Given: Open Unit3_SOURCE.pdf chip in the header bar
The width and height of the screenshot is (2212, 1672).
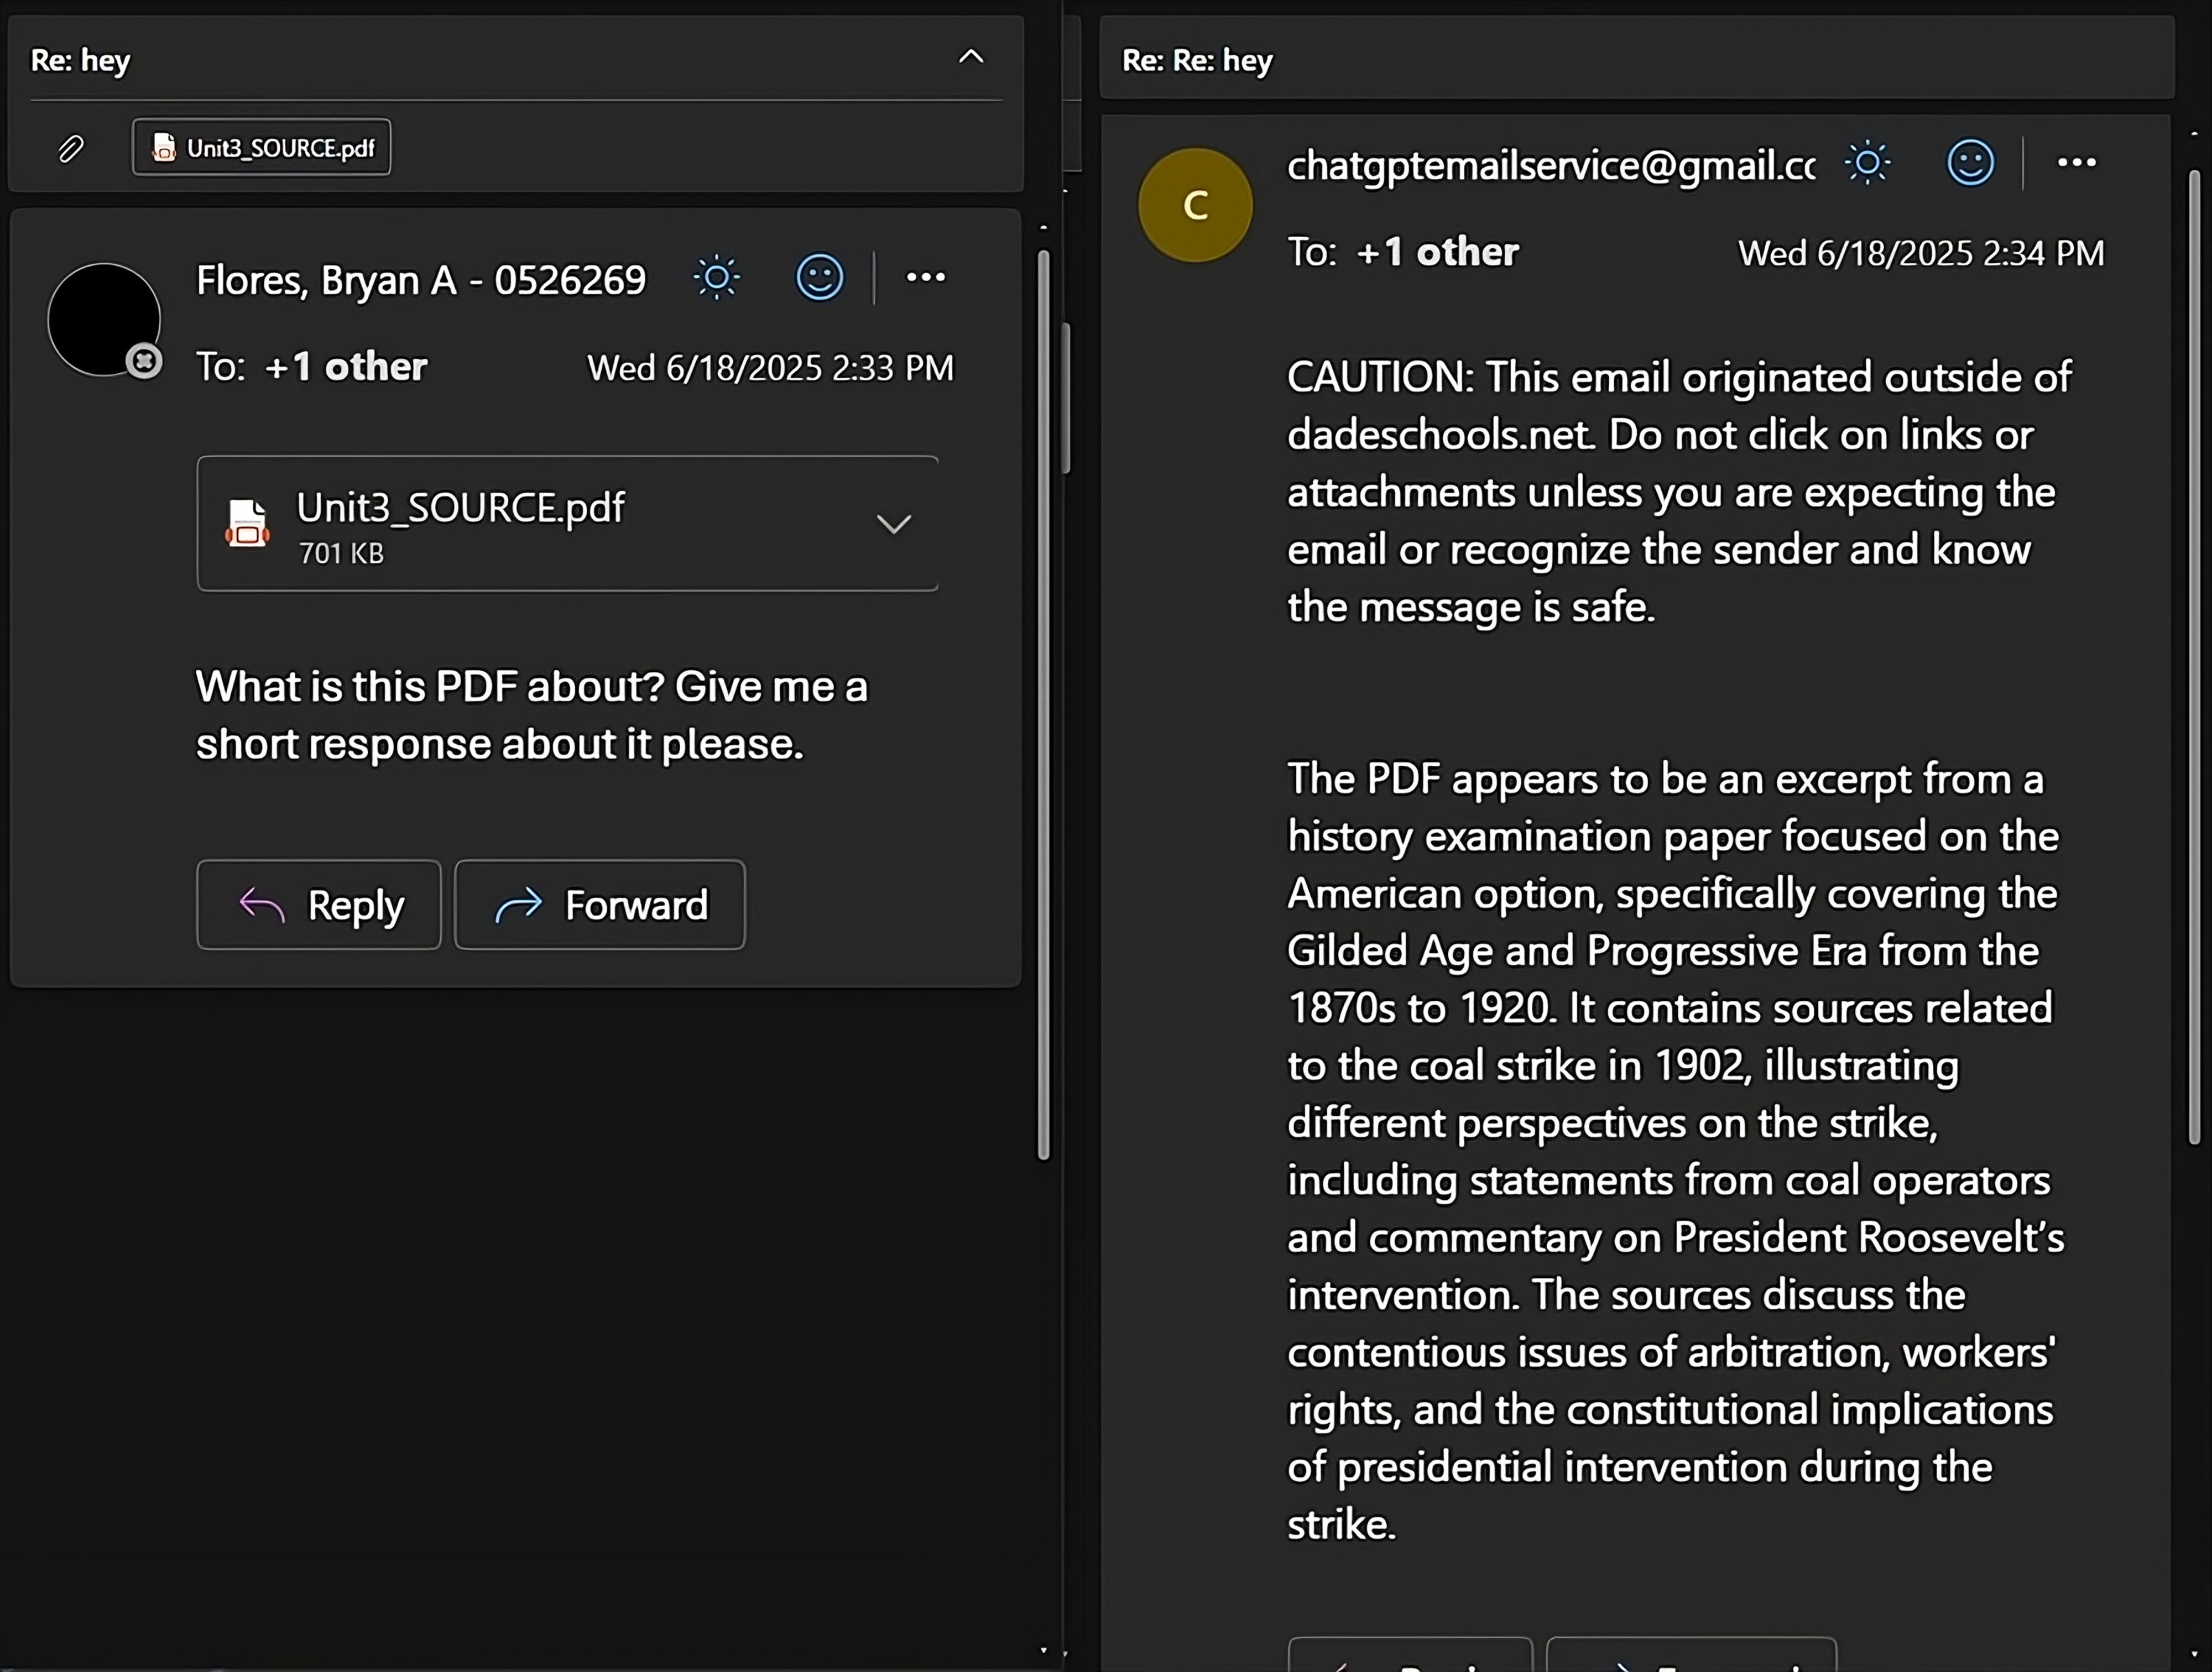Looking at the screenshot, I should 262,148.
